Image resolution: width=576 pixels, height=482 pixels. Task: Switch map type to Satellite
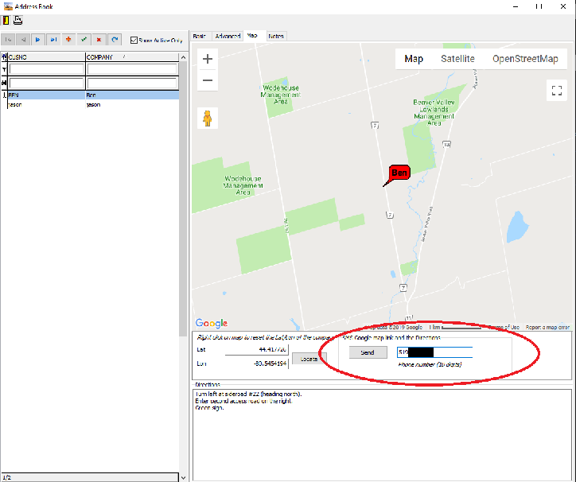[457, 59]
